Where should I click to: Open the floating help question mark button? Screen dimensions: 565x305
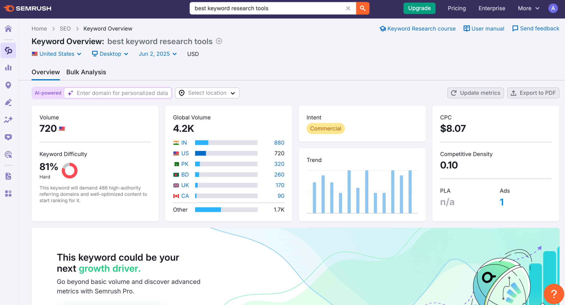[x=553, y=294]
